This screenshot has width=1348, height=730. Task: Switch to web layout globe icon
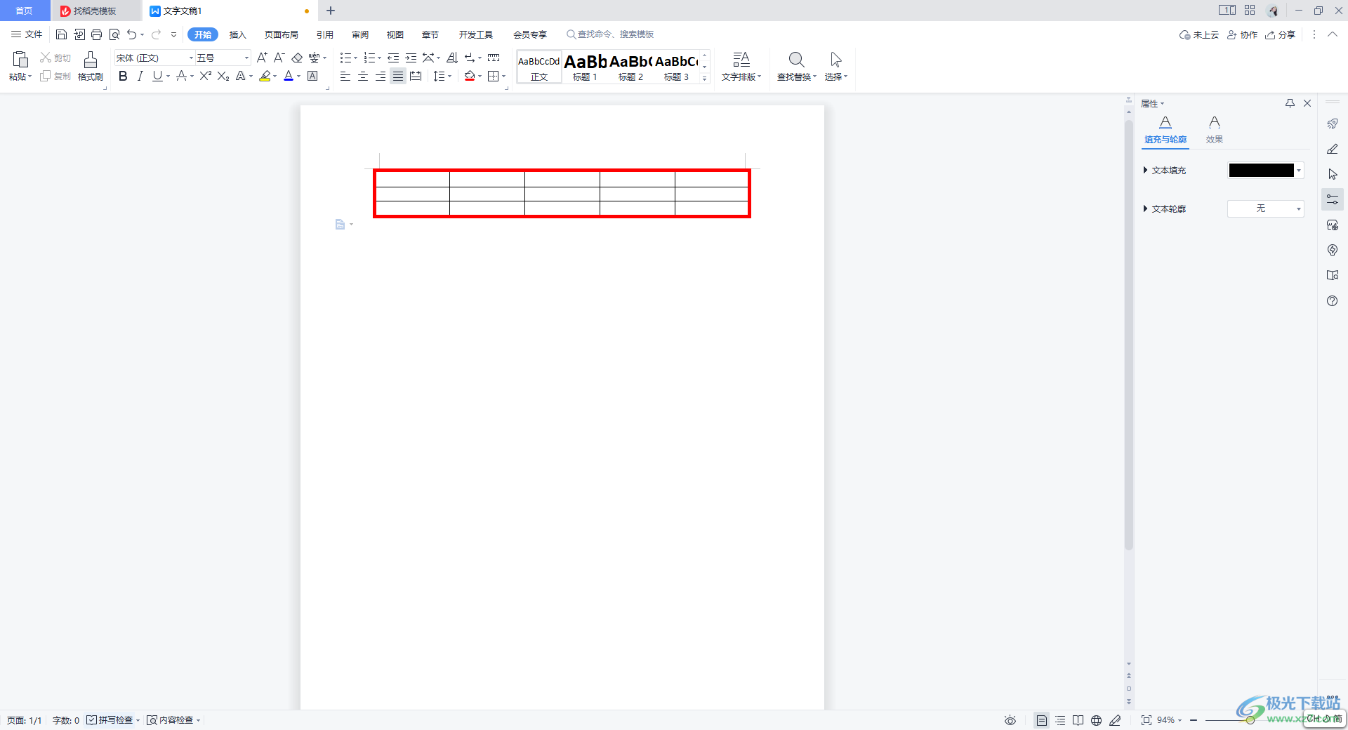coord(1096,720)
